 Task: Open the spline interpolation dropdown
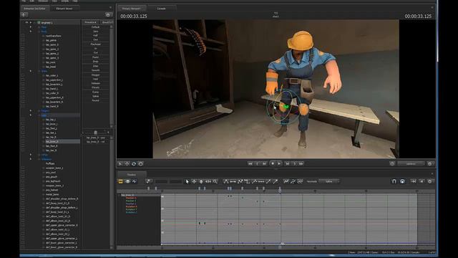tap(329, 181)
